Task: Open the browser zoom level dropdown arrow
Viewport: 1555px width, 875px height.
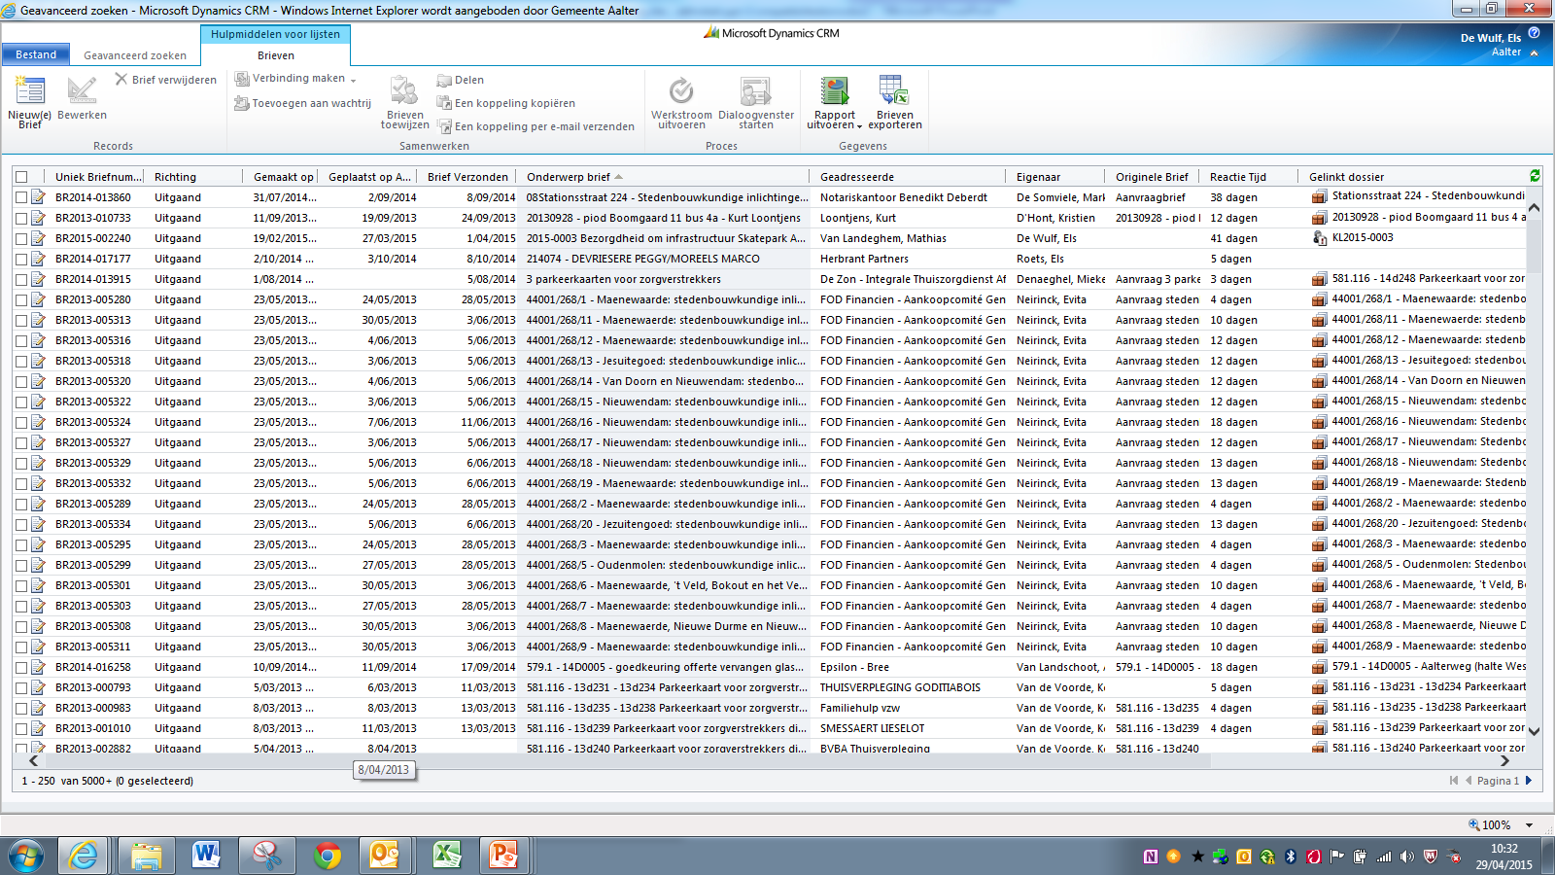Action: [x=1529, y=825]
